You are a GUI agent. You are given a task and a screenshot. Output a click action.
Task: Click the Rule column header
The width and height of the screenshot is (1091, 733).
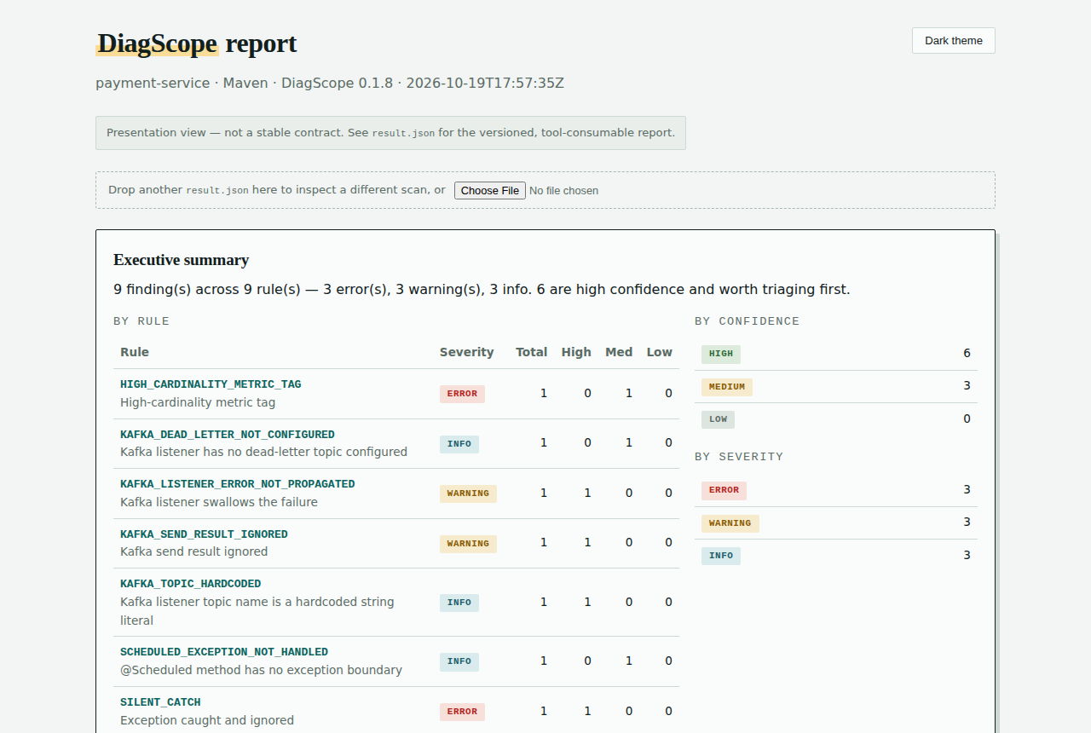[x=135, y=352]
